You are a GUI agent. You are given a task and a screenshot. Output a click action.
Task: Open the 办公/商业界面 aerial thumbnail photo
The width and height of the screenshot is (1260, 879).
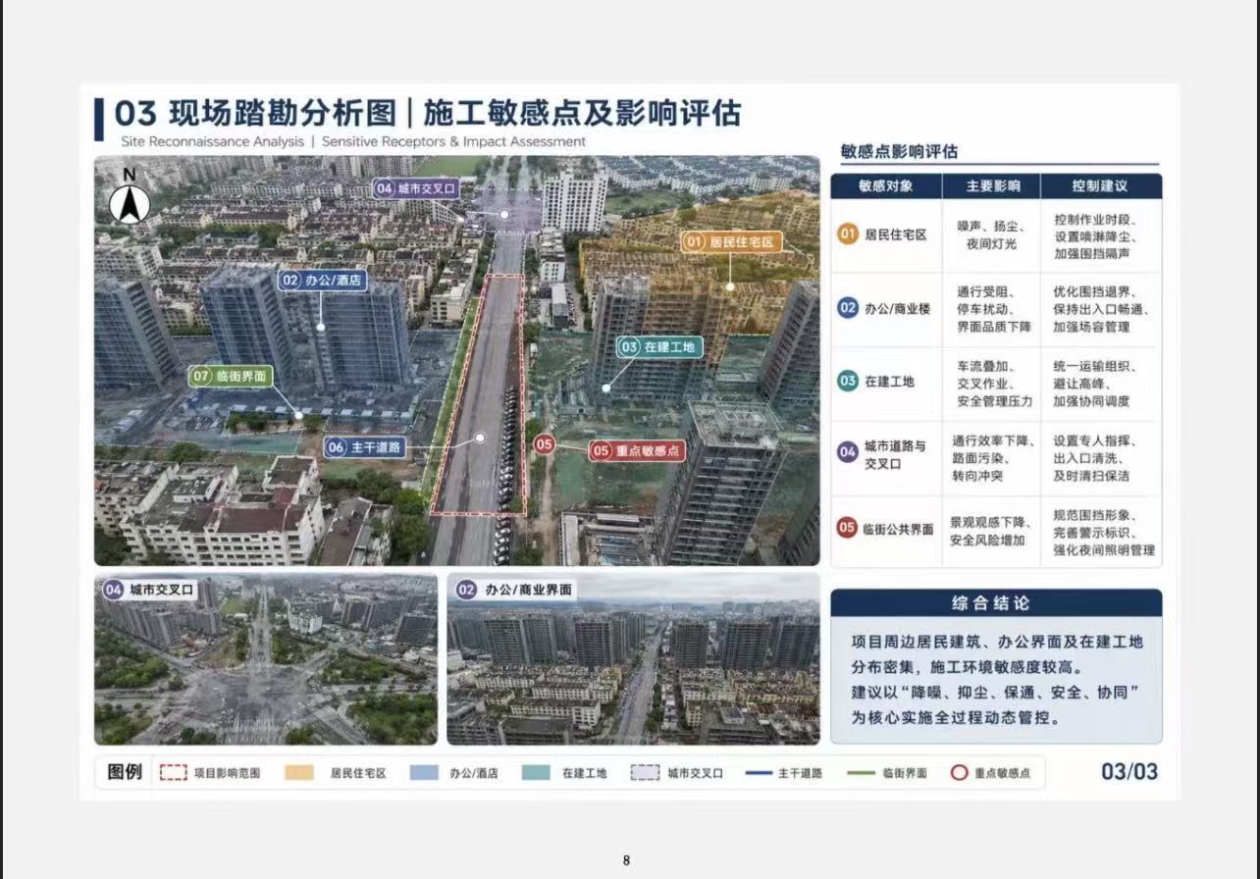click(x=633, y=659)
